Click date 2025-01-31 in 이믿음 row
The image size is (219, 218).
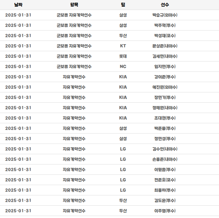tap(18, 169)
